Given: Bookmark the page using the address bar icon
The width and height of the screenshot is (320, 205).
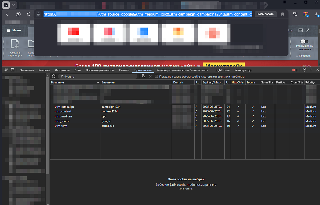Looking at the screenshot, I should tap(282, 14).
